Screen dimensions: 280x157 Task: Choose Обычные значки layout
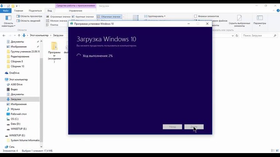tap(109, 17)
